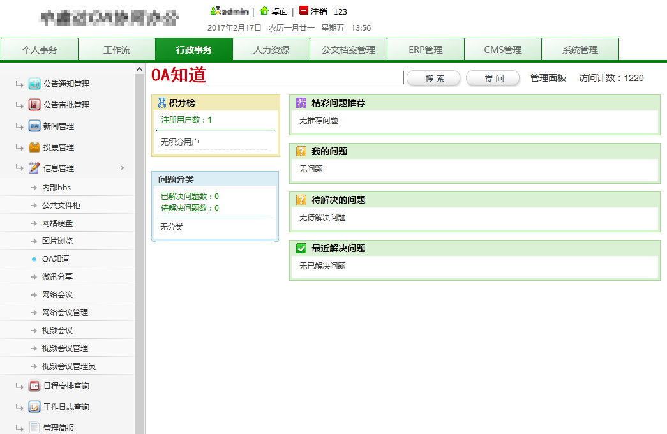667x434 pixels.
Task: Click the 新闻管理 icon in sidebar
Action: [34, 126]
